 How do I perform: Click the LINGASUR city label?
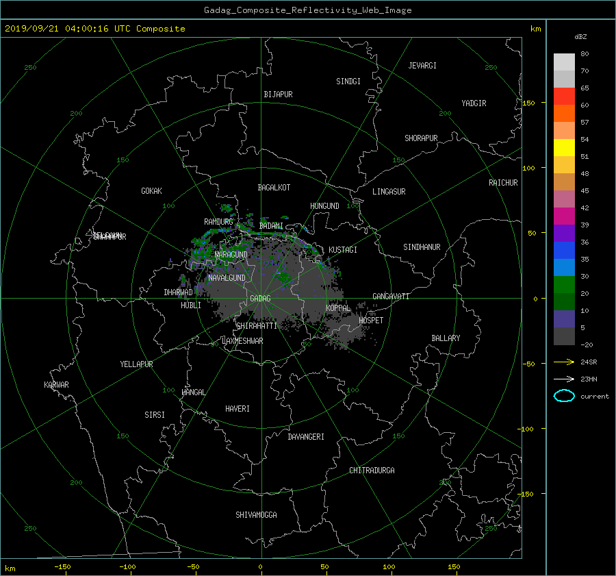pos(389,192)
